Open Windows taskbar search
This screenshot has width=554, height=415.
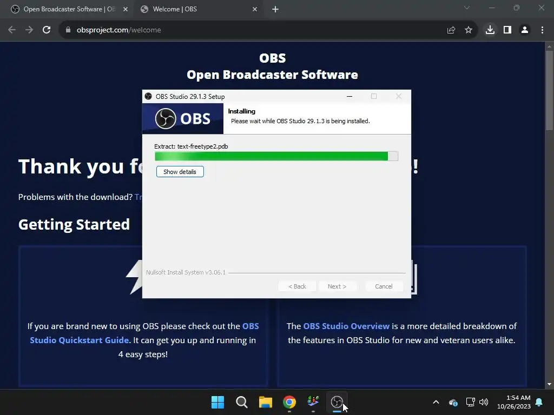click(x=242, y=402)
